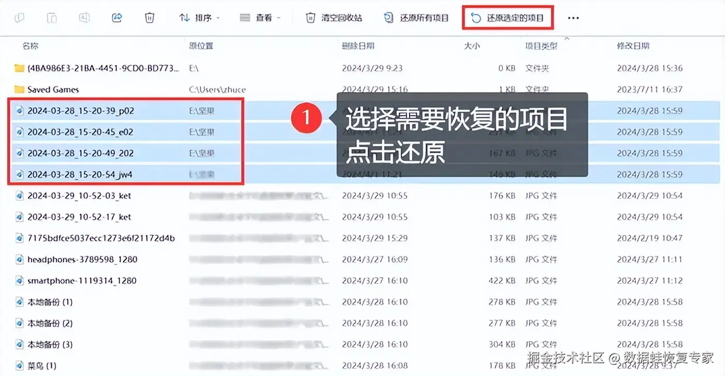The image size is (725, 376).
Task: Open the three-dots more options menu
Action: pyautogui.click(x=573, y=18)
